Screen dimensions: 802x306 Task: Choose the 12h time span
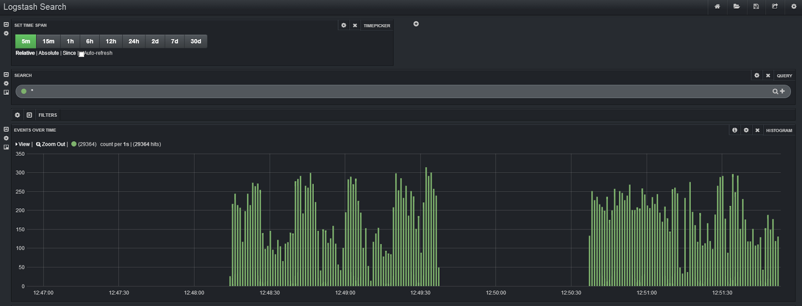coord(111,41)
